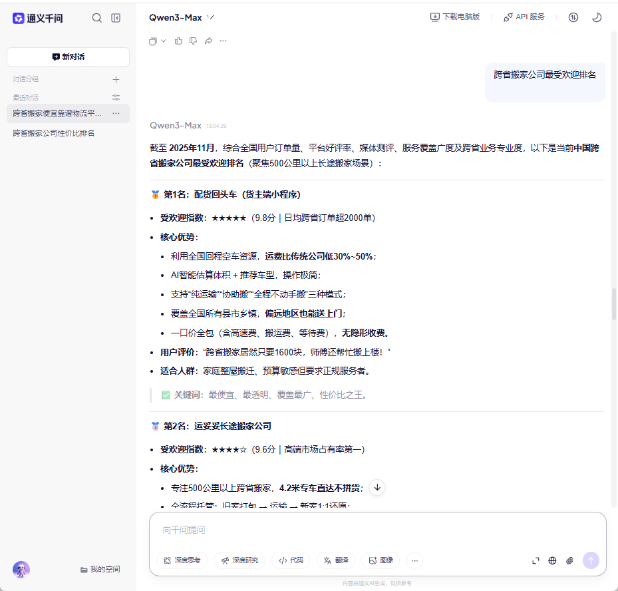618x591 pixels.
Task: Open recent conversations filter settings icon
Action: click(x=116, y=97)
